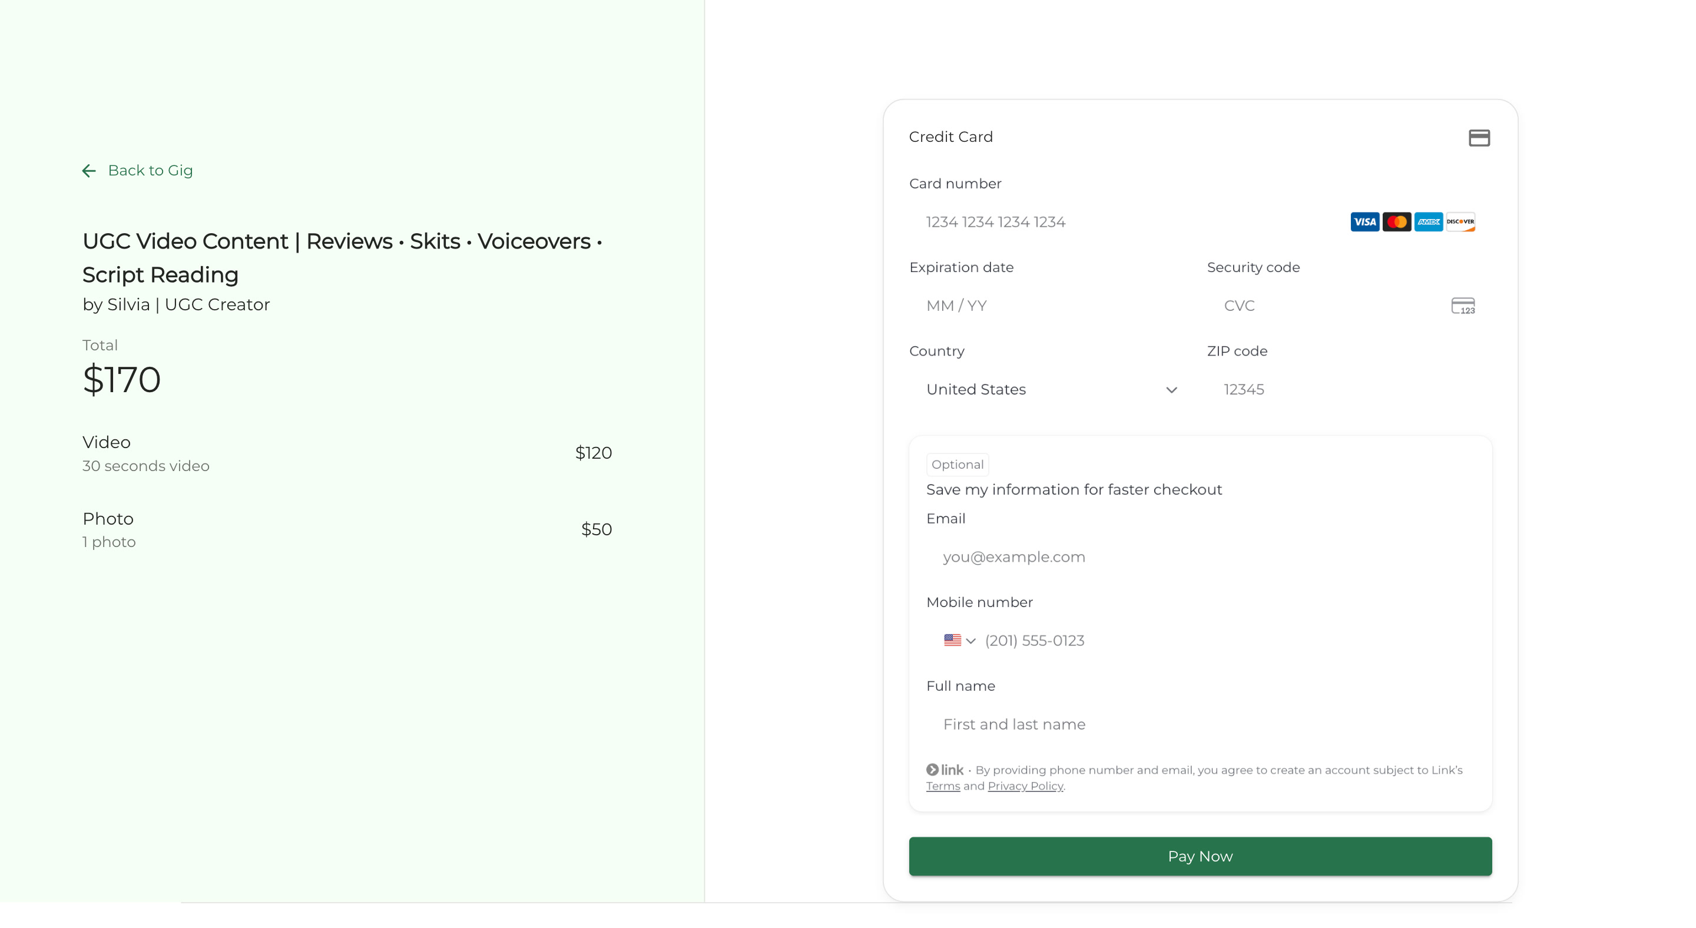Click the Video $120 price
The height and width of the screenshot is (928, 1696).
tap(593, 453)
